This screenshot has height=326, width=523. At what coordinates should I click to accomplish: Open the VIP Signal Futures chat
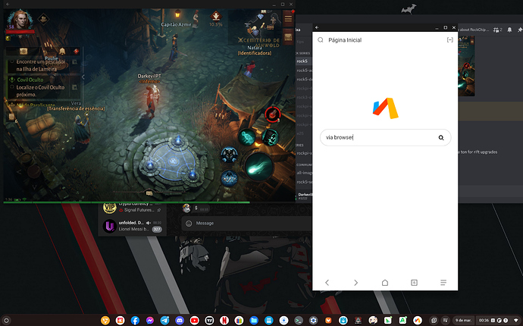(x=133, y=208)
